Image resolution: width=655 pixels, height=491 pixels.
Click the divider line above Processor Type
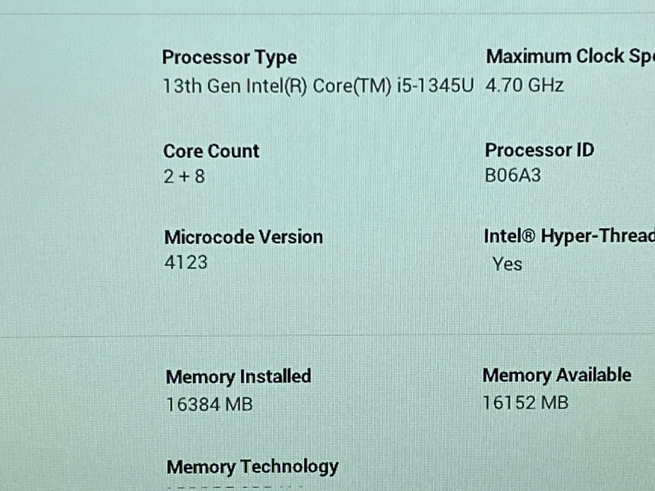327,14
